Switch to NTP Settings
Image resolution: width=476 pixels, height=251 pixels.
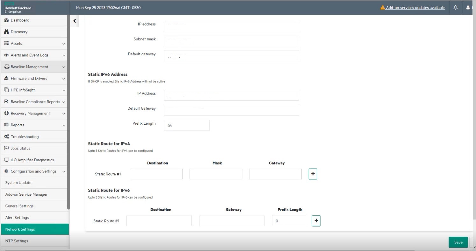point(17,241)
